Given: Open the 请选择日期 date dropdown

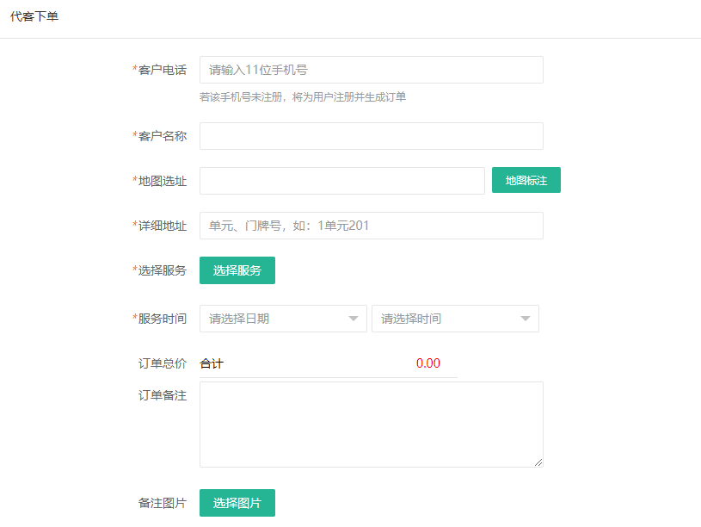Looking at the screenshot, I should (275, 318).
